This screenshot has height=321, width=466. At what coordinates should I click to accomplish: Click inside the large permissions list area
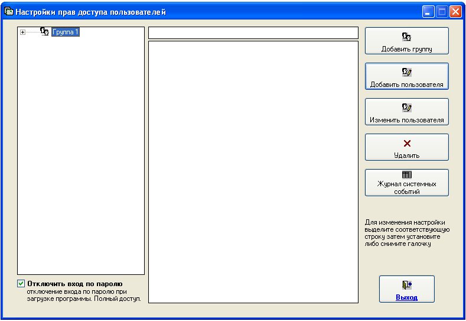click(253, 172)
